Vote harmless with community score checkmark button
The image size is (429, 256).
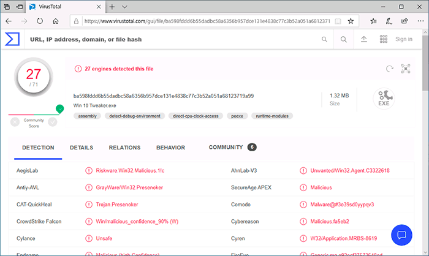[53, 122]
